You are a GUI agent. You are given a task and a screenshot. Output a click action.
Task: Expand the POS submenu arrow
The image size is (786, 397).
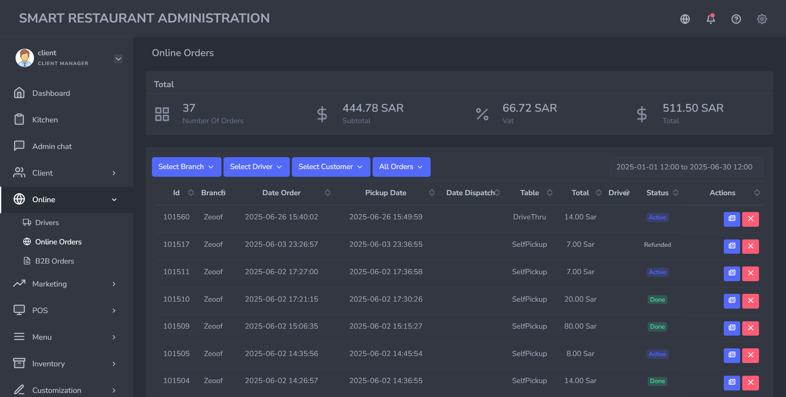point(114,311)
